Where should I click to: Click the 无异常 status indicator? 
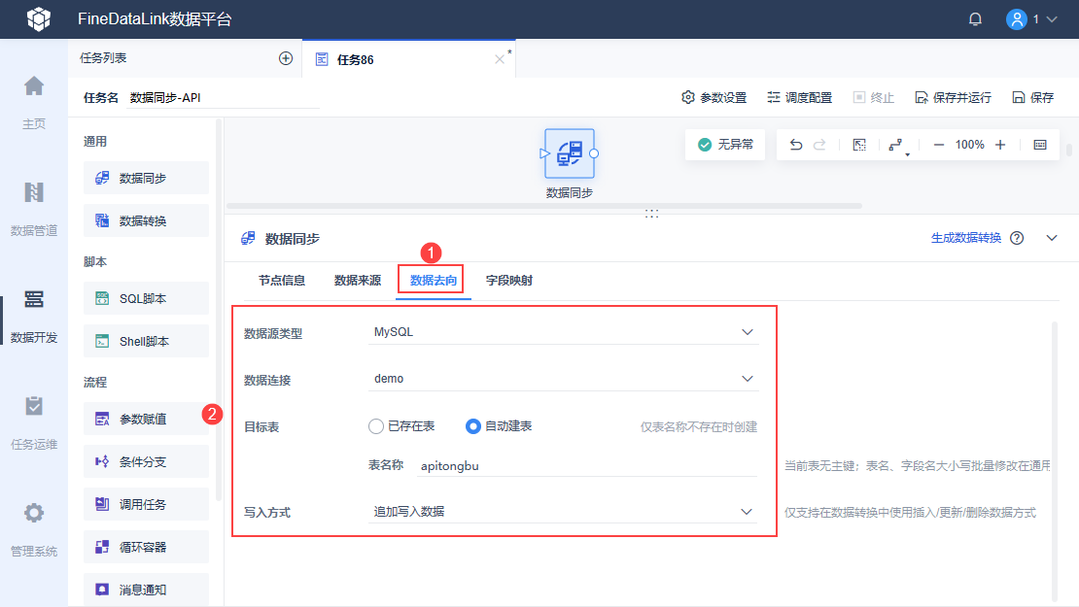point(725,145)
